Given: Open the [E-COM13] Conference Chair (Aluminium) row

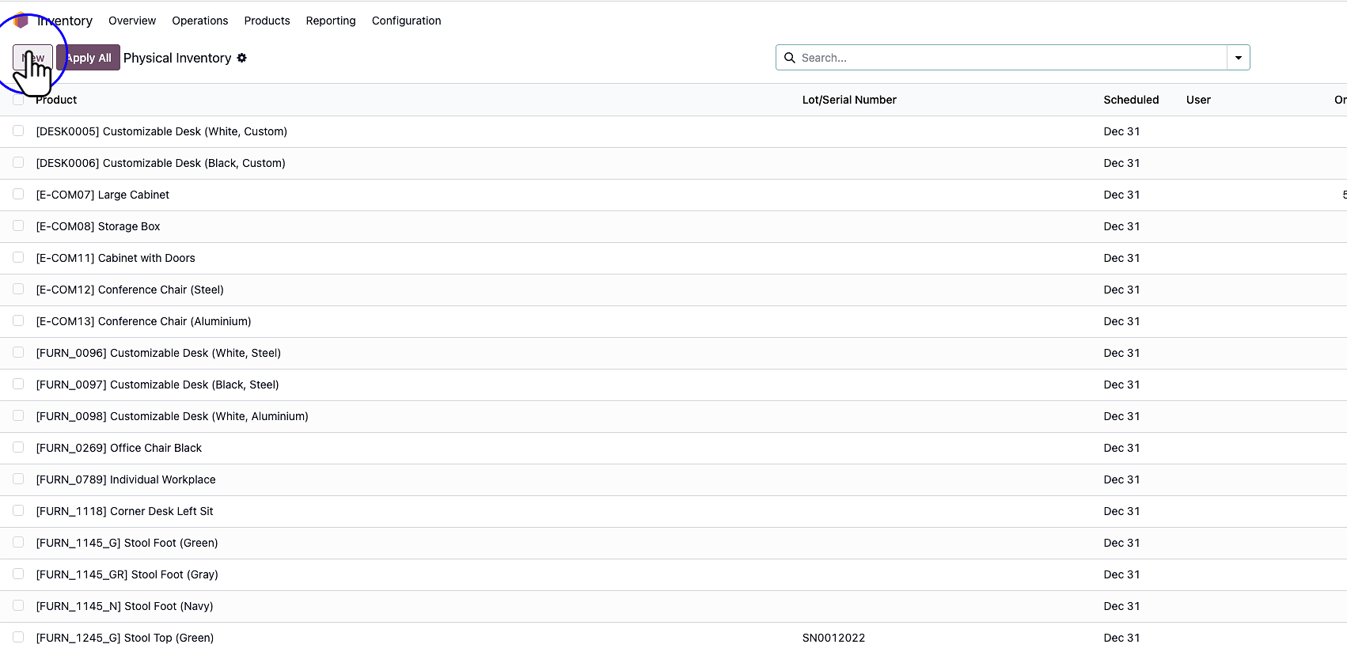Looking at the screenshot, I should (x=673, y=321).
